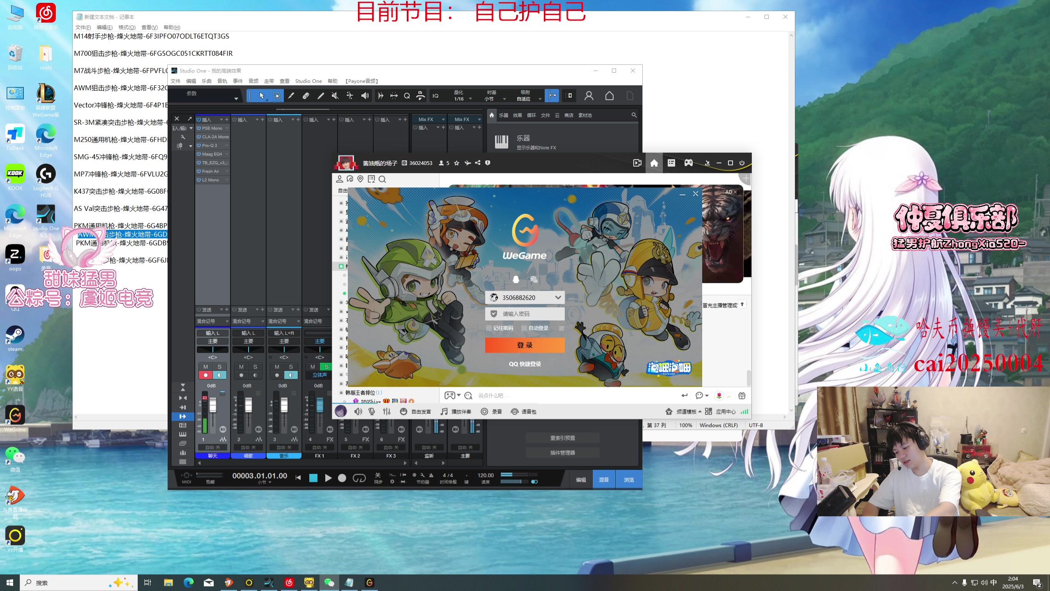
Task: Select the Bend tool in Studio One
Action: pyautogui.click(x=350, y=96)
